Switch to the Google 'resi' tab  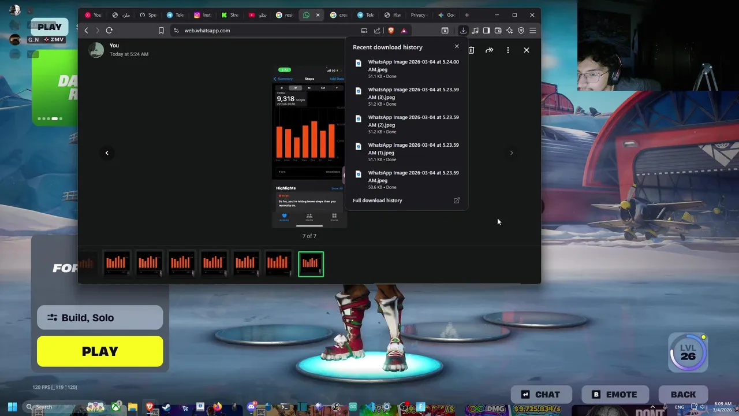coord(285,15)
